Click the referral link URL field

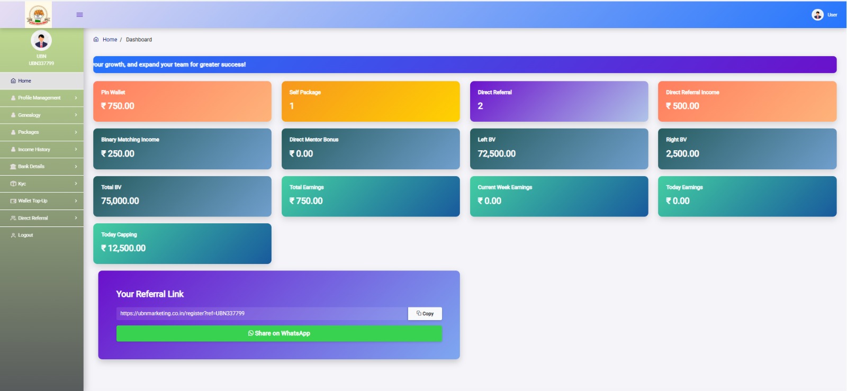[262, 314]
